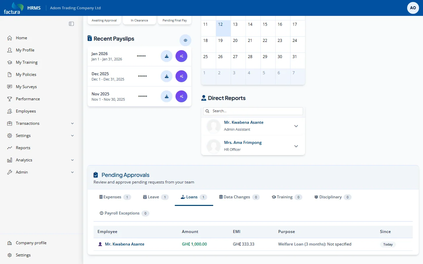This screenshot has width=423, height=264.
Task: Download the Nov 2025 payslip
Action: click(x=167, y=96)
